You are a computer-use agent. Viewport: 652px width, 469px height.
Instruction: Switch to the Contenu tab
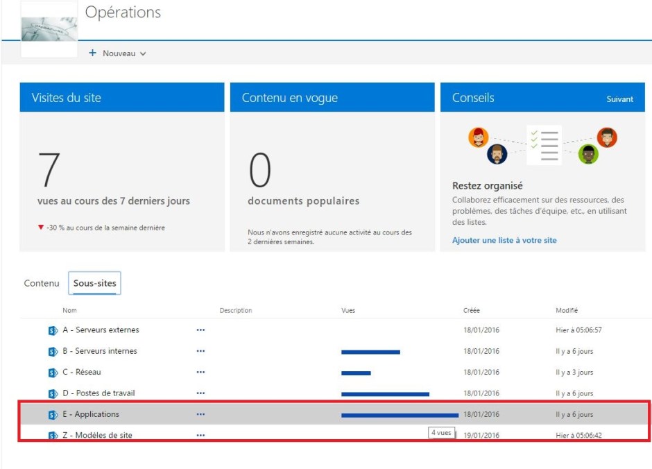pos(42,284)
